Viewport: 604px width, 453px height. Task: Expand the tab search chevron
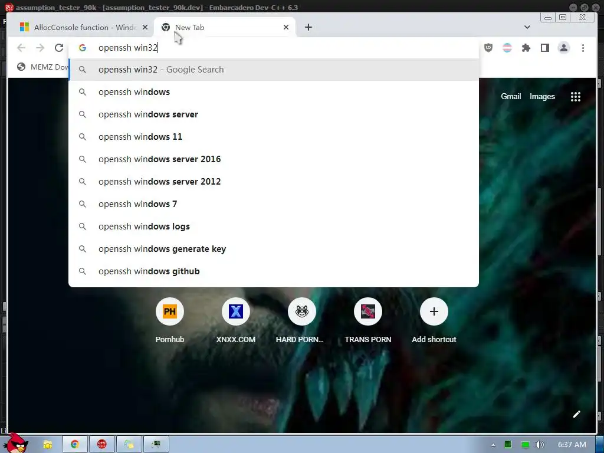pyautogui.click(x=527, y=27)
